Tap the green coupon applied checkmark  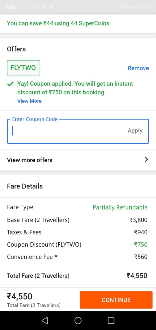[10, 84]
